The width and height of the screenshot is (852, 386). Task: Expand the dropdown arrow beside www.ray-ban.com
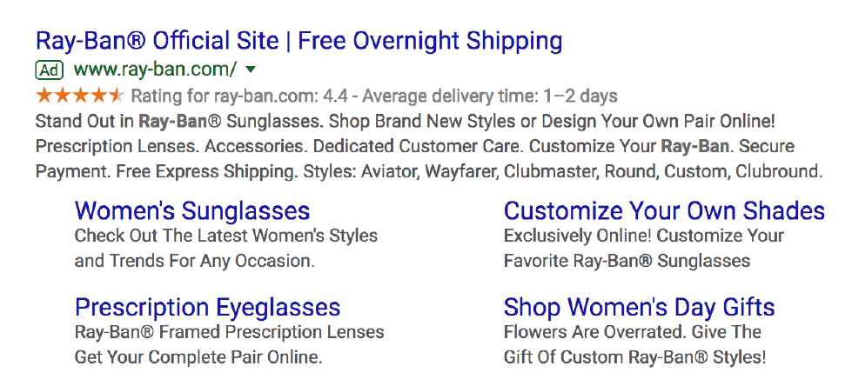coord(251,70)
